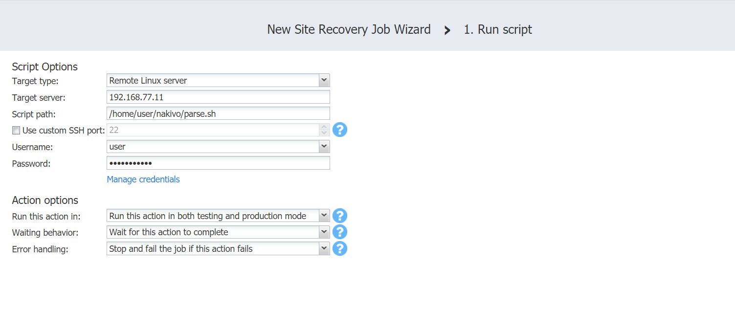
Task: Click SSH port decrement arrow
Action: coord(324,133)
